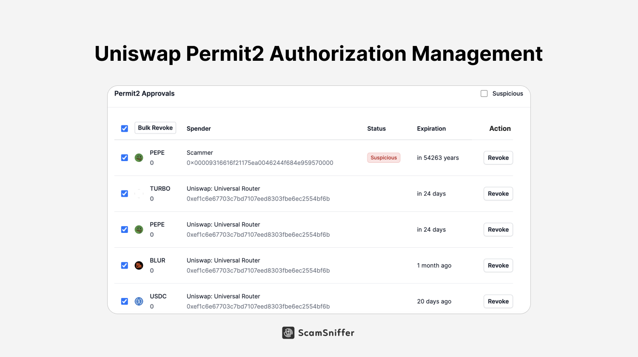This screenshot has width=638, height=357.
Task: Toggle the select-all checkbox next to Bulk Revoke
Action: tap(124, 128)
